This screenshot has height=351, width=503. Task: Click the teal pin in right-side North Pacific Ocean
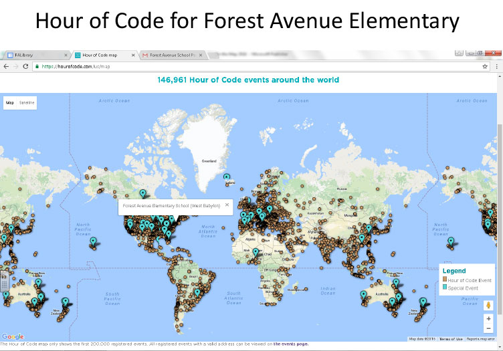[451, 241]
